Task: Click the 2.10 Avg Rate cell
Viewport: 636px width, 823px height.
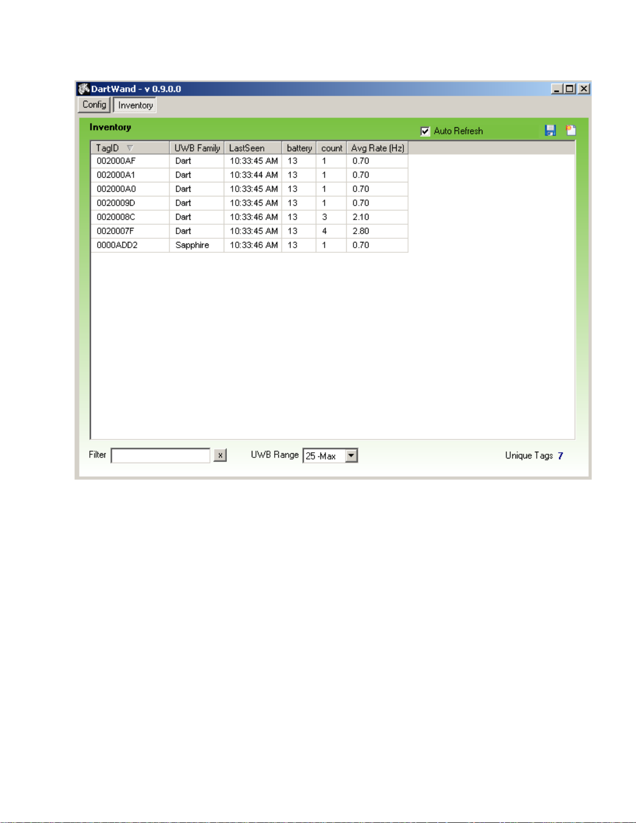Action: [377, 217]
